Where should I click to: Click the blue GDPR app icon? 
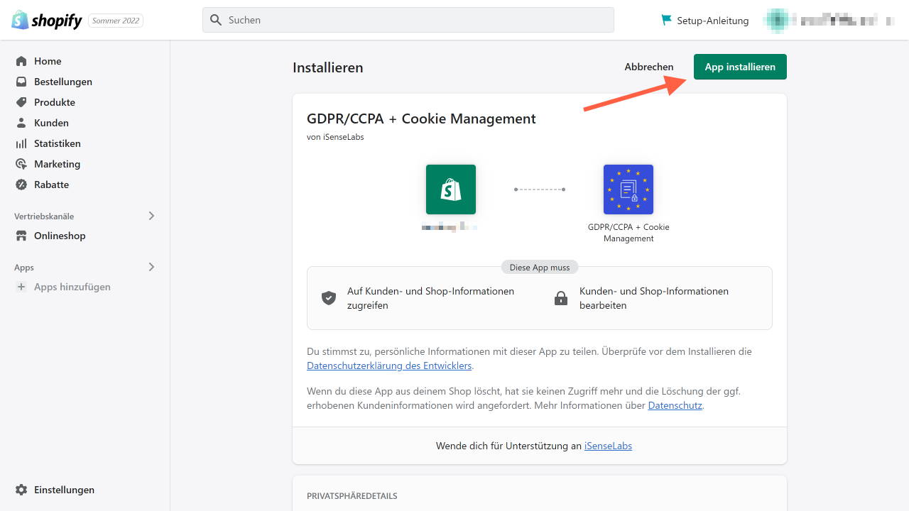click(628, 189)
